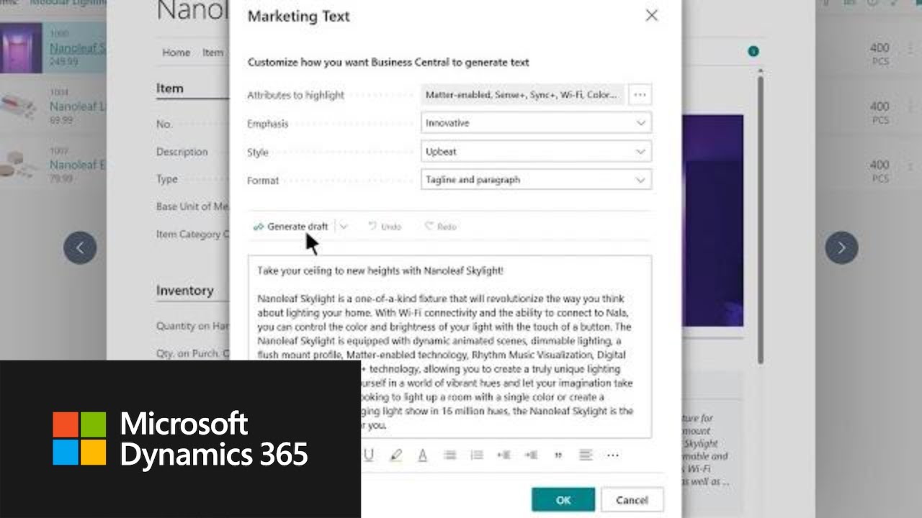Screen dimensions: 922x518
Task: Toggle underline formatting
Action: click(x=369, y=455)
